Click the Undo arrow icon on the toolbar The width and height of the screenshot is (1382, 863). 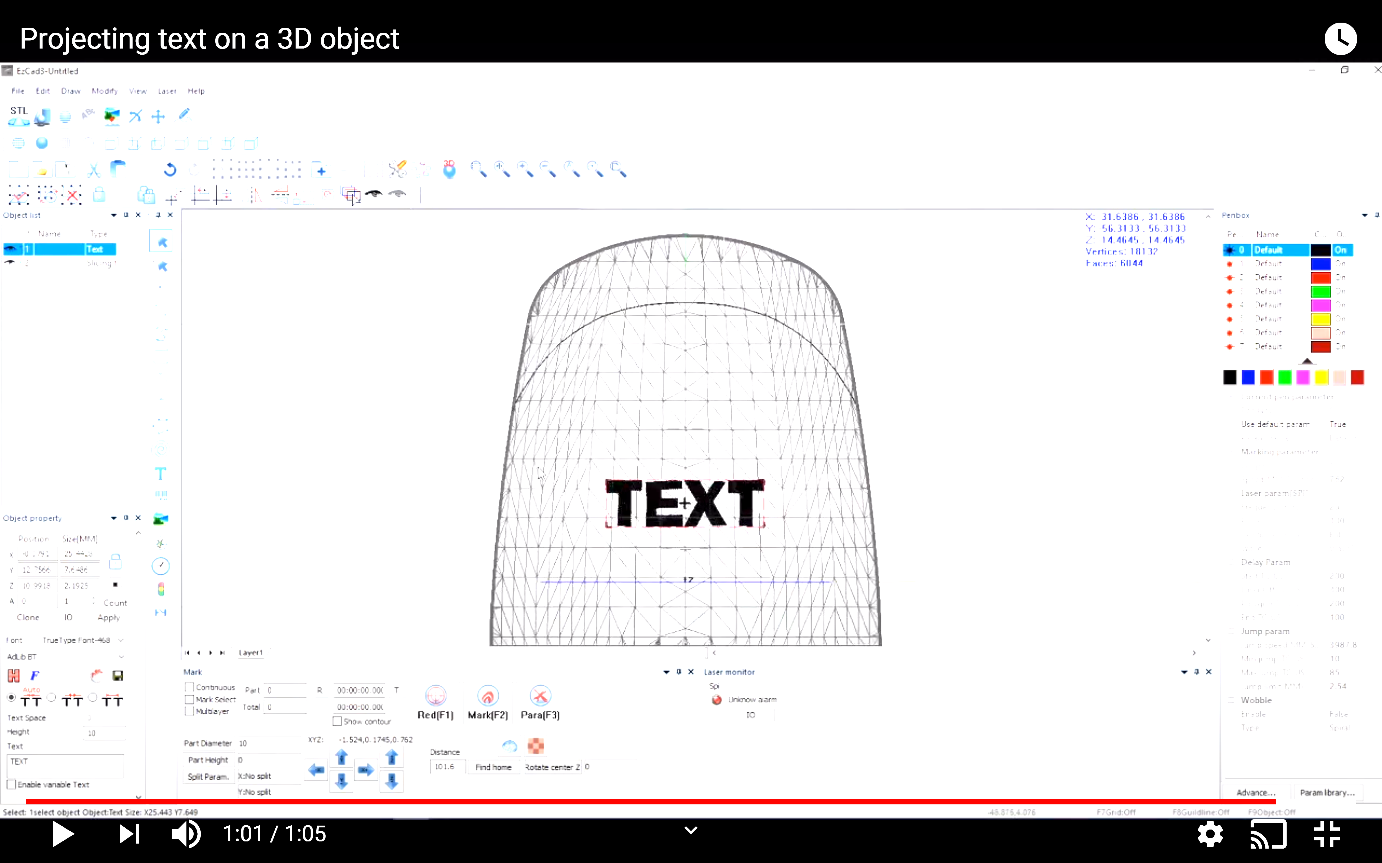point(169,169)
